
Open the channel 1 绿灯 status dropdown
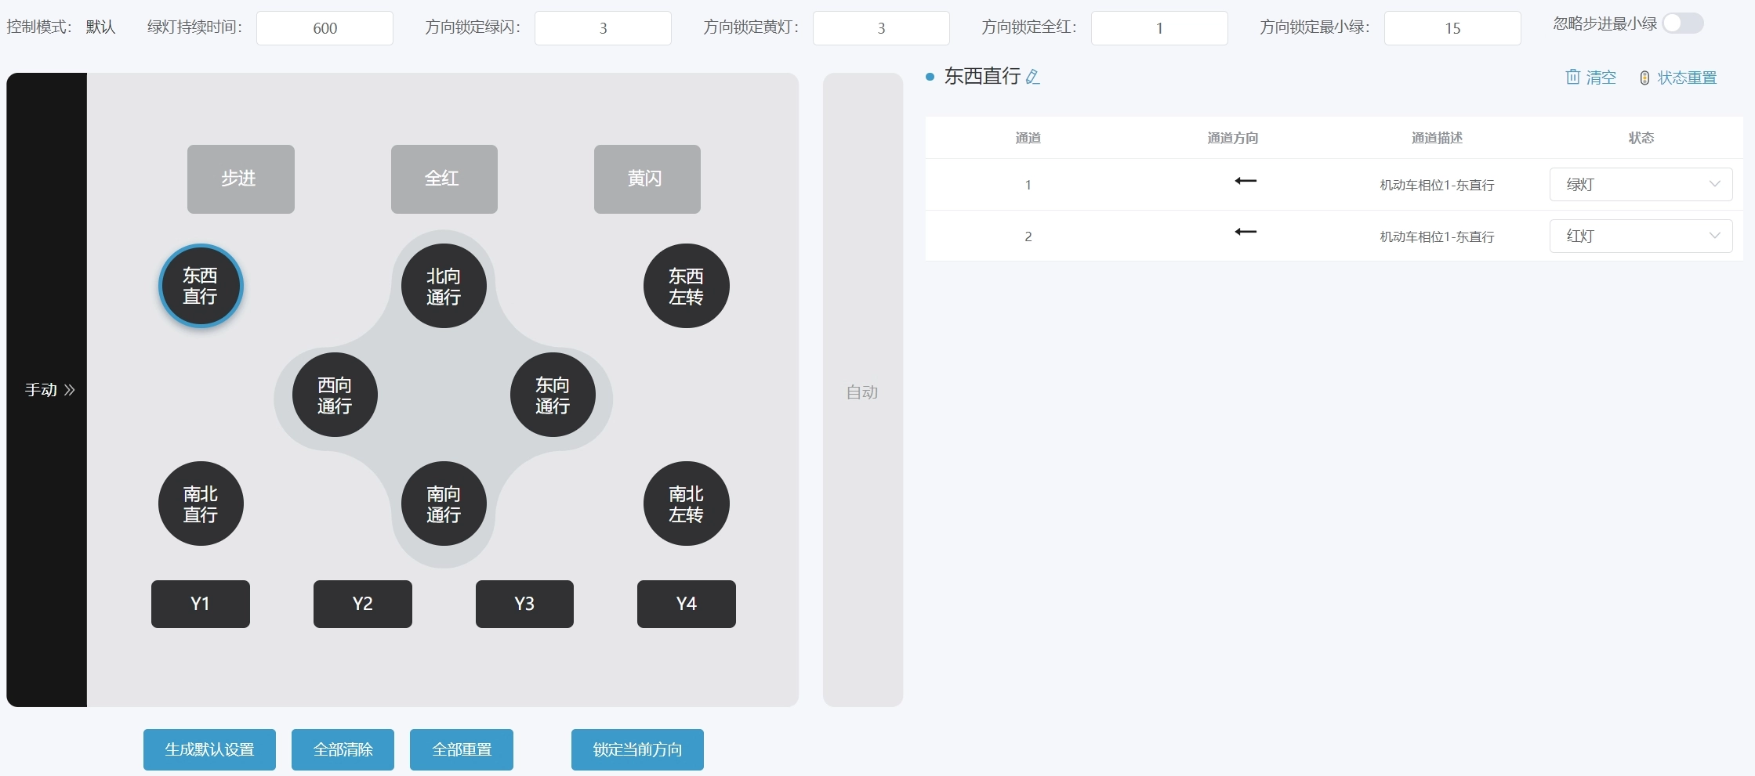[x=1640, y=185]
